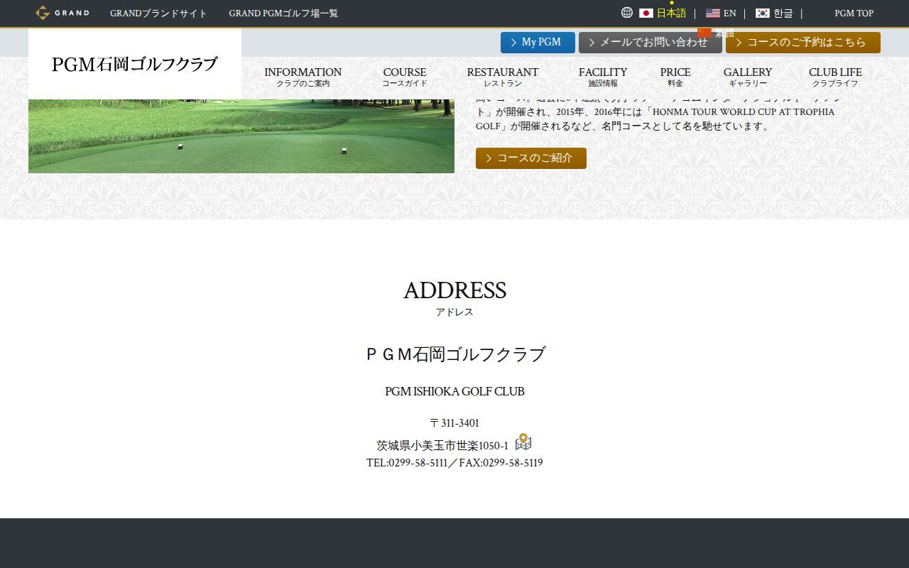Click the globe language icon
The image size is (909, 568).
[x=627, y=13]
